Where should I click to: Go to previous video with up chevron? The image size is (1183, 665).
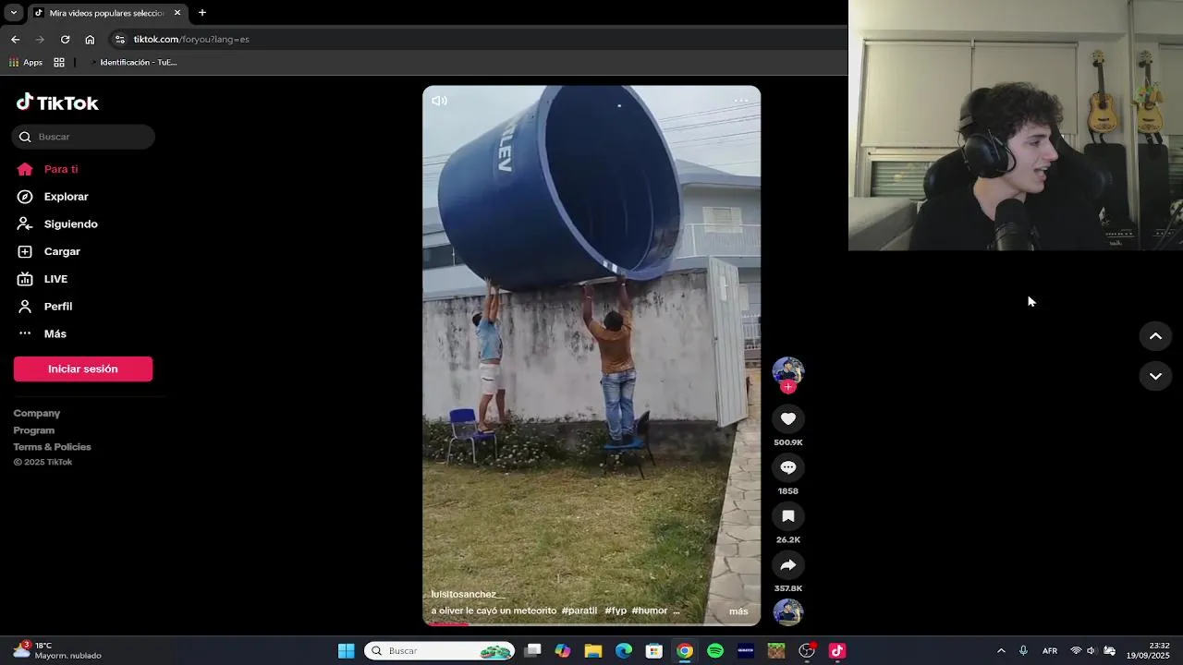[1155, 336]
